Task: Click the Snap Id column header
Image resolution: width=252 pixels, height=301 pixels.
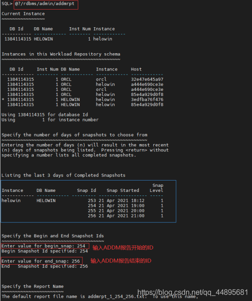Action: (x=86, y=191)
